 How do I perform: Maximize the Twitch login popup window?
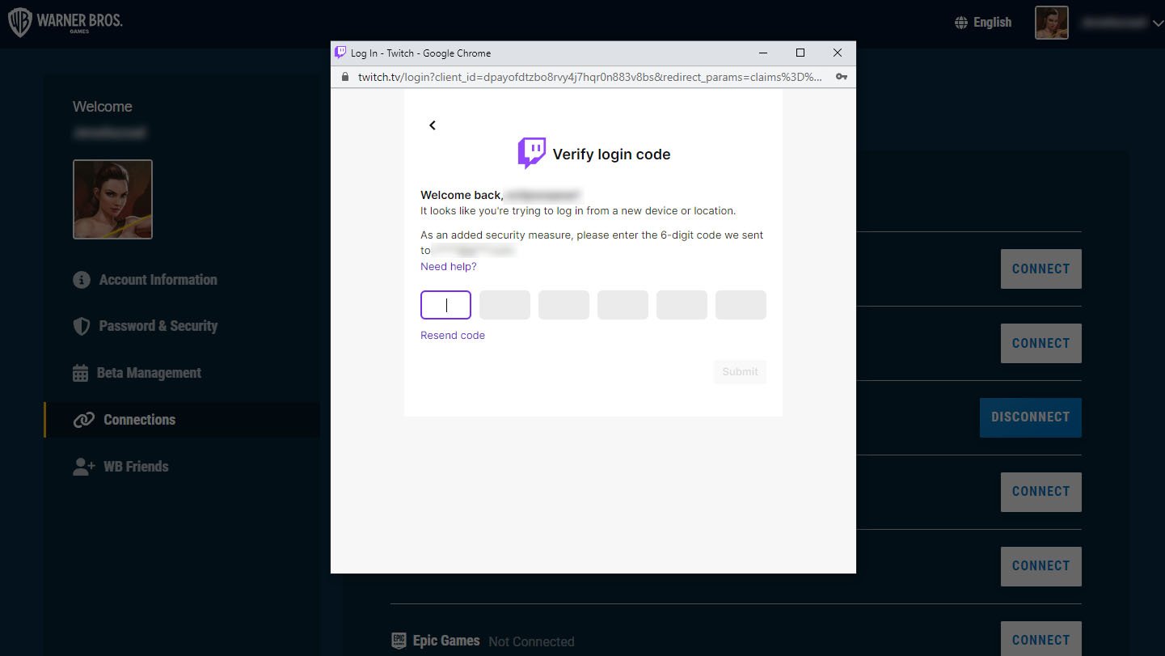800,53
